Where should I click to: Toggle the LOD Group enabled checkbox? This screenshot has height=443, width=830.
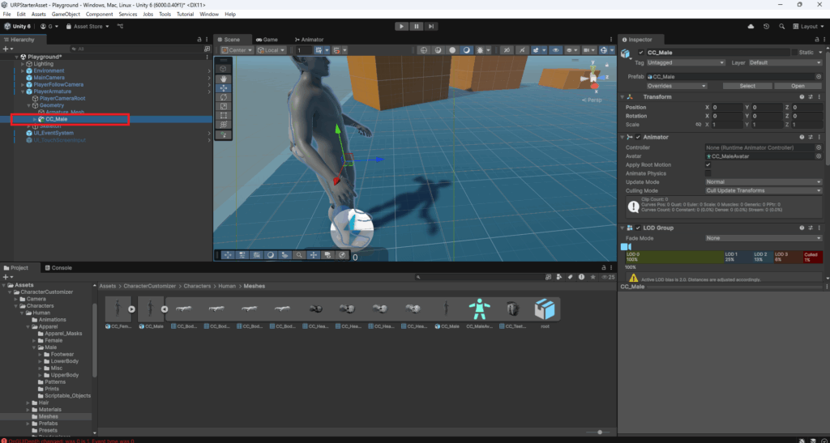pos(638,228)
